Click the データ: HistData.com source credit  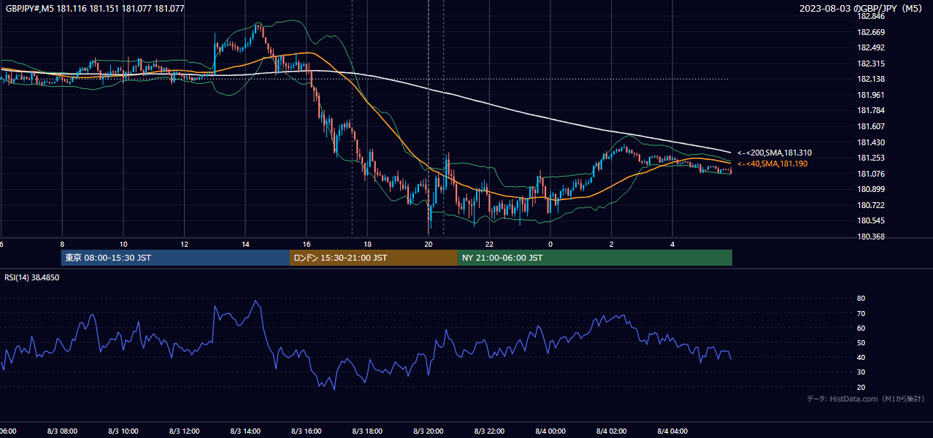866,399
